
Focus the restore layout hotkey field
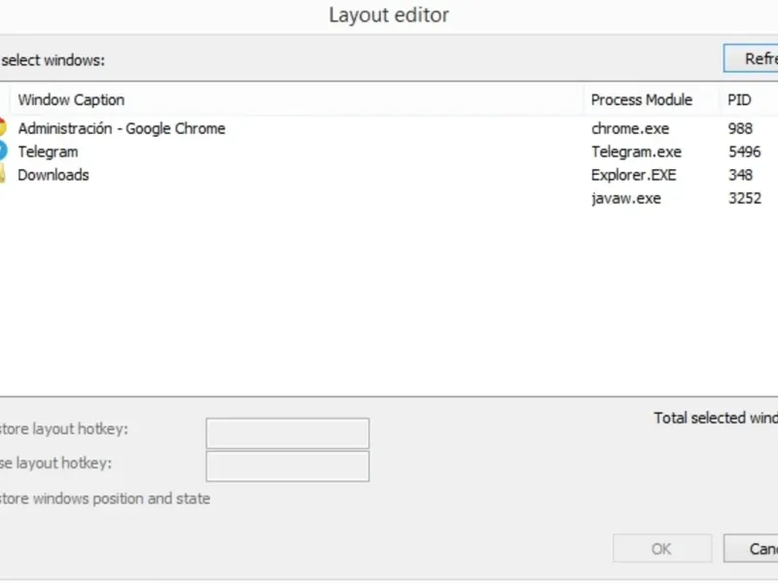[287, 433]
